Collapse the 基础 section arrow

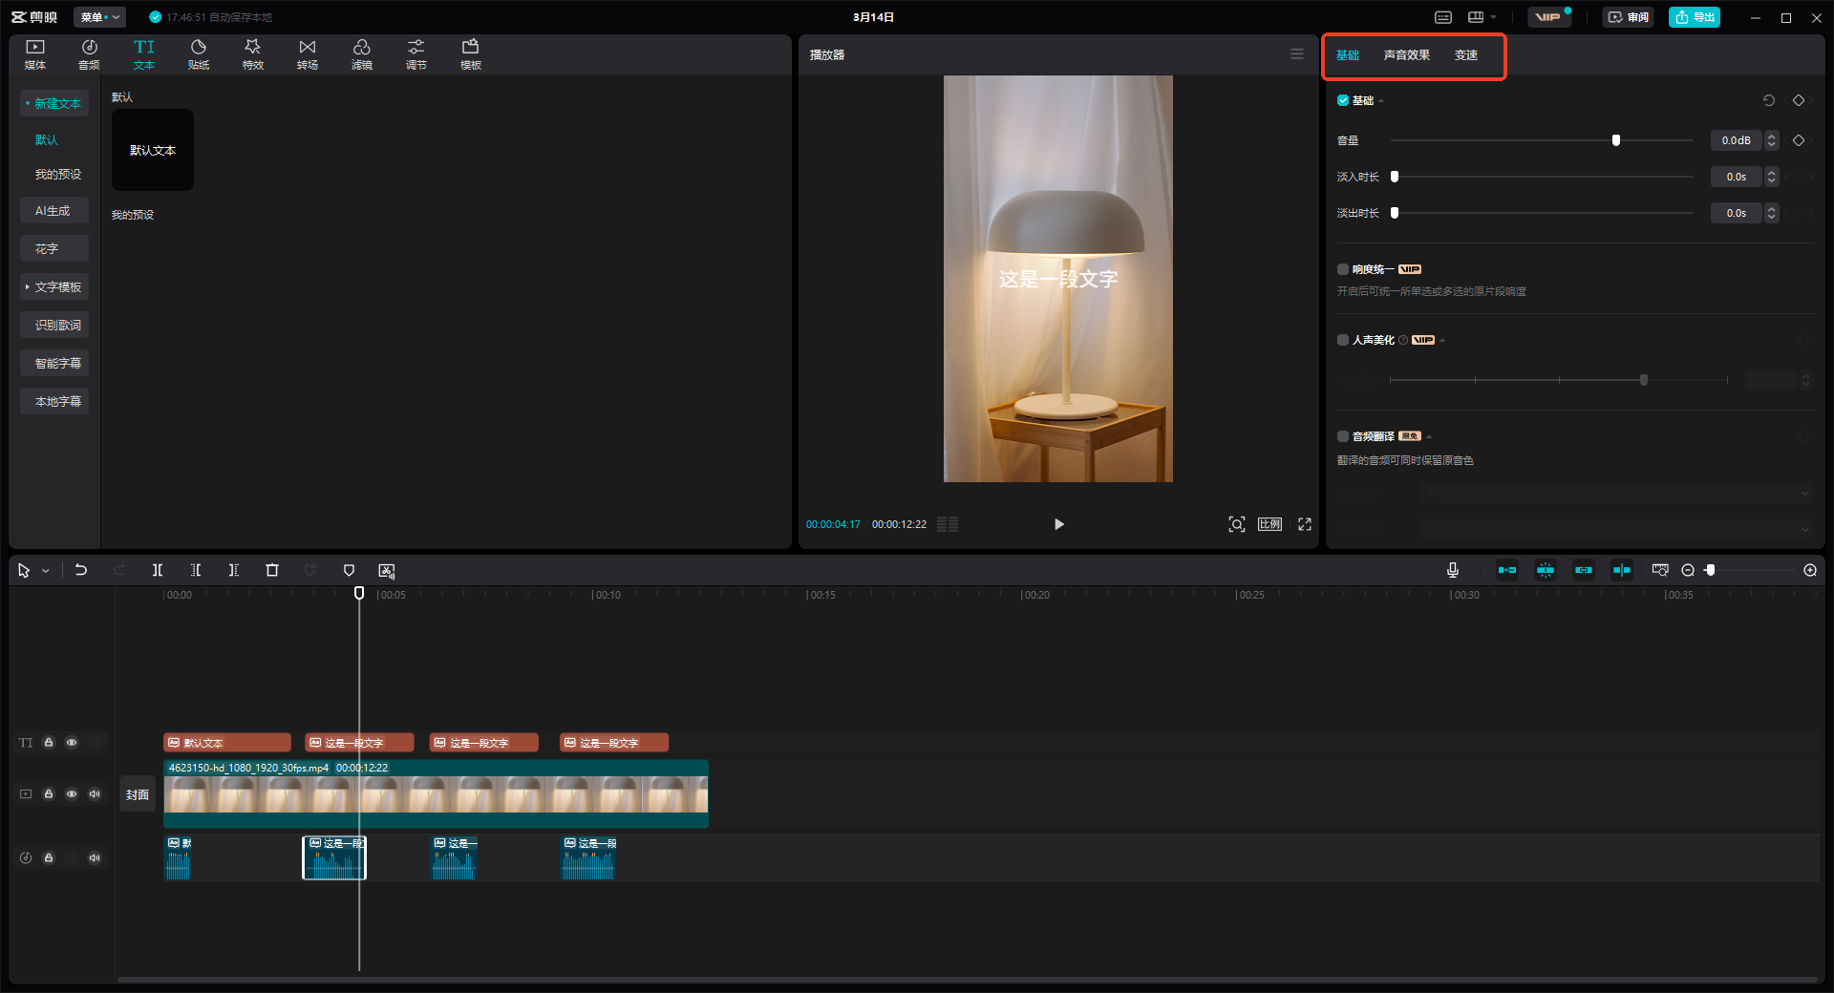[1381, 101]
